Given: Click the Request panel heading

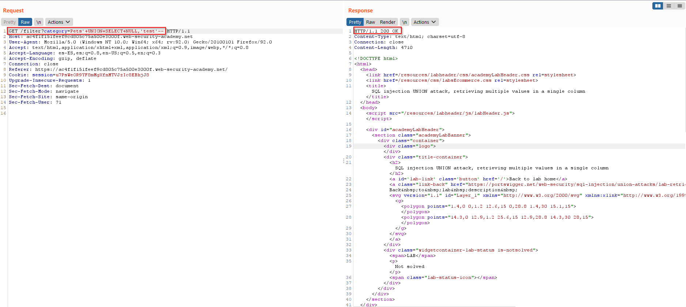Looking at the screenshot, I should 13,11.
